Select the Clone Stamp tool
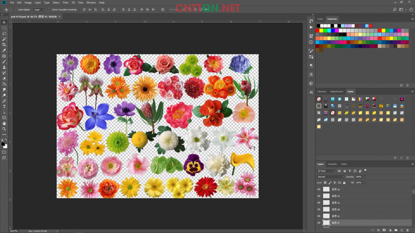 click(4, 67)
